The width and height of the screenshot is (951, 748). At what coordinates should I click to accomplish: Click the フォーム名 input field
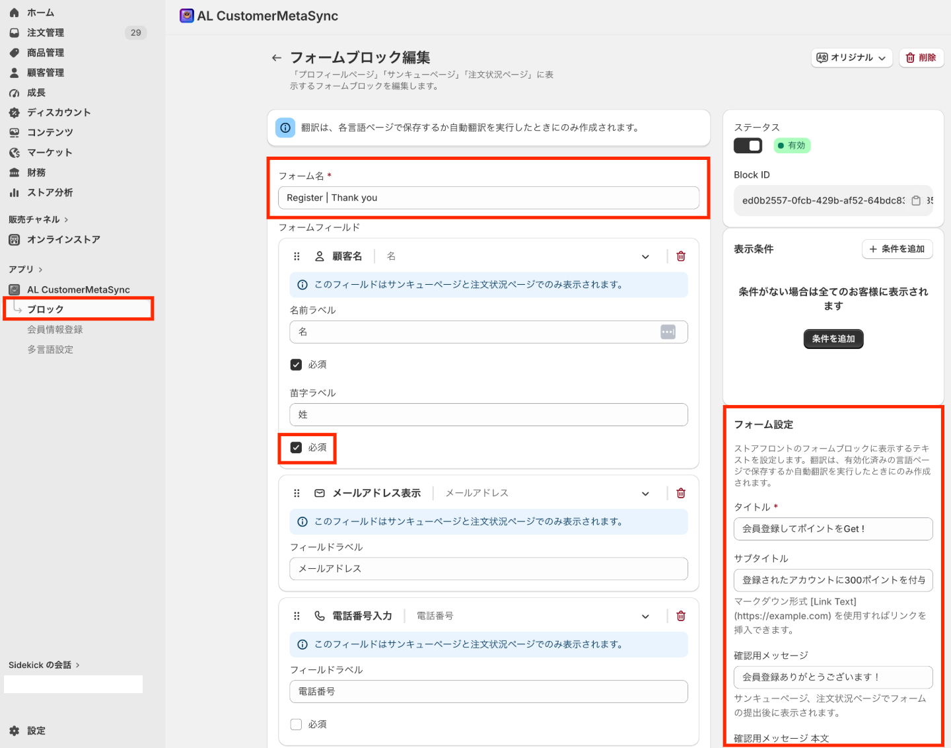[x=489, y=198]
